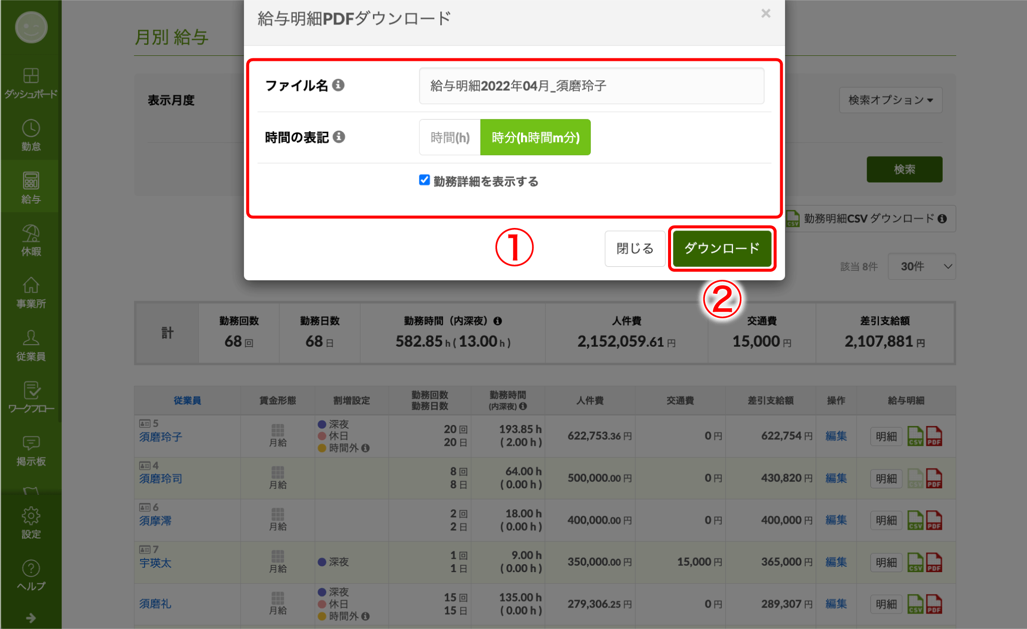The height and width of the screenshot is (629, 1027).
Task: Click info icon next to 時間の表記
Action: coord(339,137)
